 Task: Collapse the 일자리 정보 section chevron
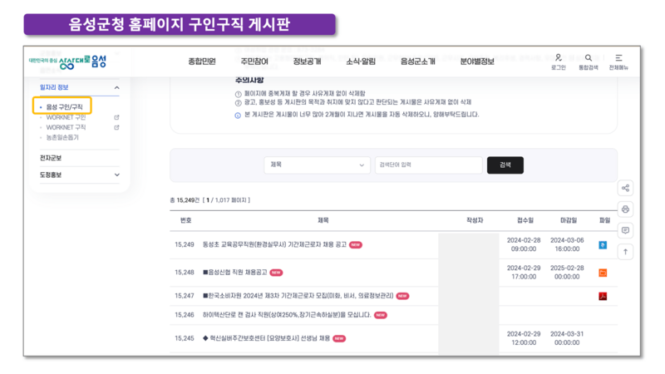116,87
